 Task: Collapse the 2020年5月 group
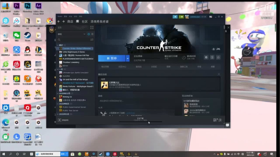point(58,114)
